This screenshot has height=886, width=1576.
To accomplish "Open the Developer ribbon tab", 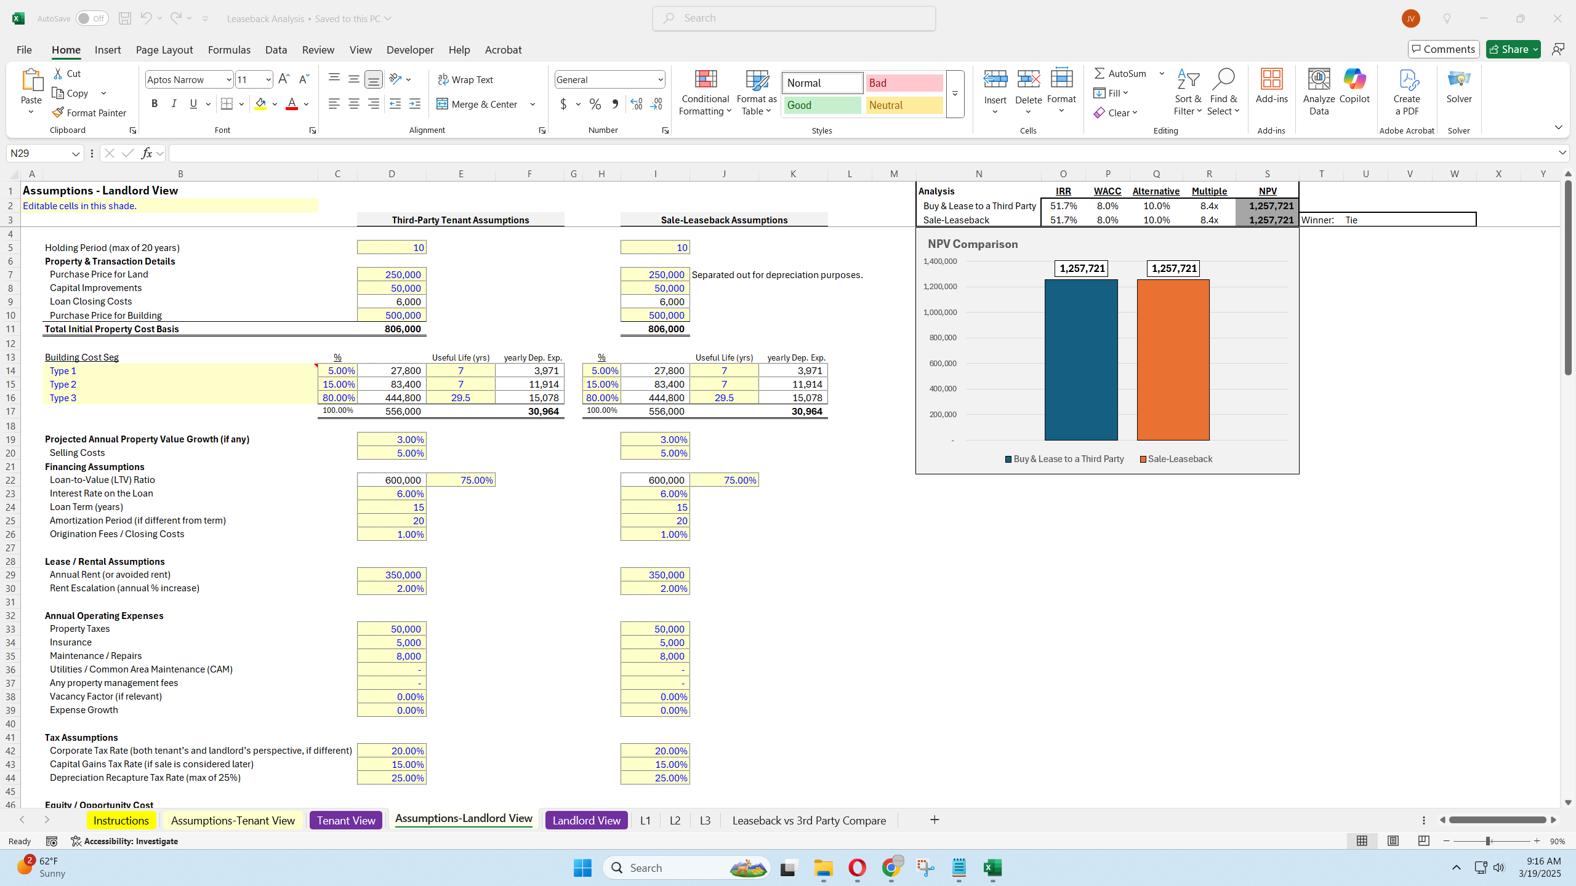I will click(410, 50).
